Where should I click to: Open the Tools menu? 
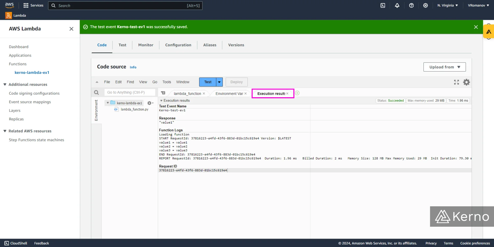point(167,82)
